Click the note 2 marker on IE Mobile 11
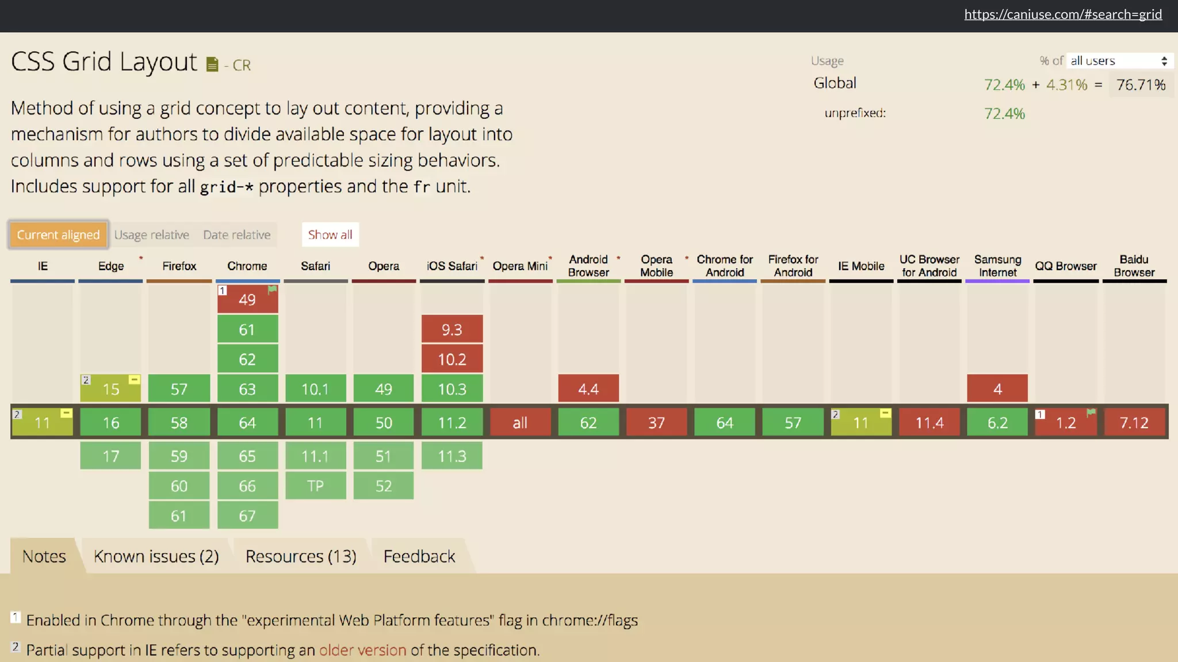The height and width of the screenshot is (662, 1178). click(836, 414)
